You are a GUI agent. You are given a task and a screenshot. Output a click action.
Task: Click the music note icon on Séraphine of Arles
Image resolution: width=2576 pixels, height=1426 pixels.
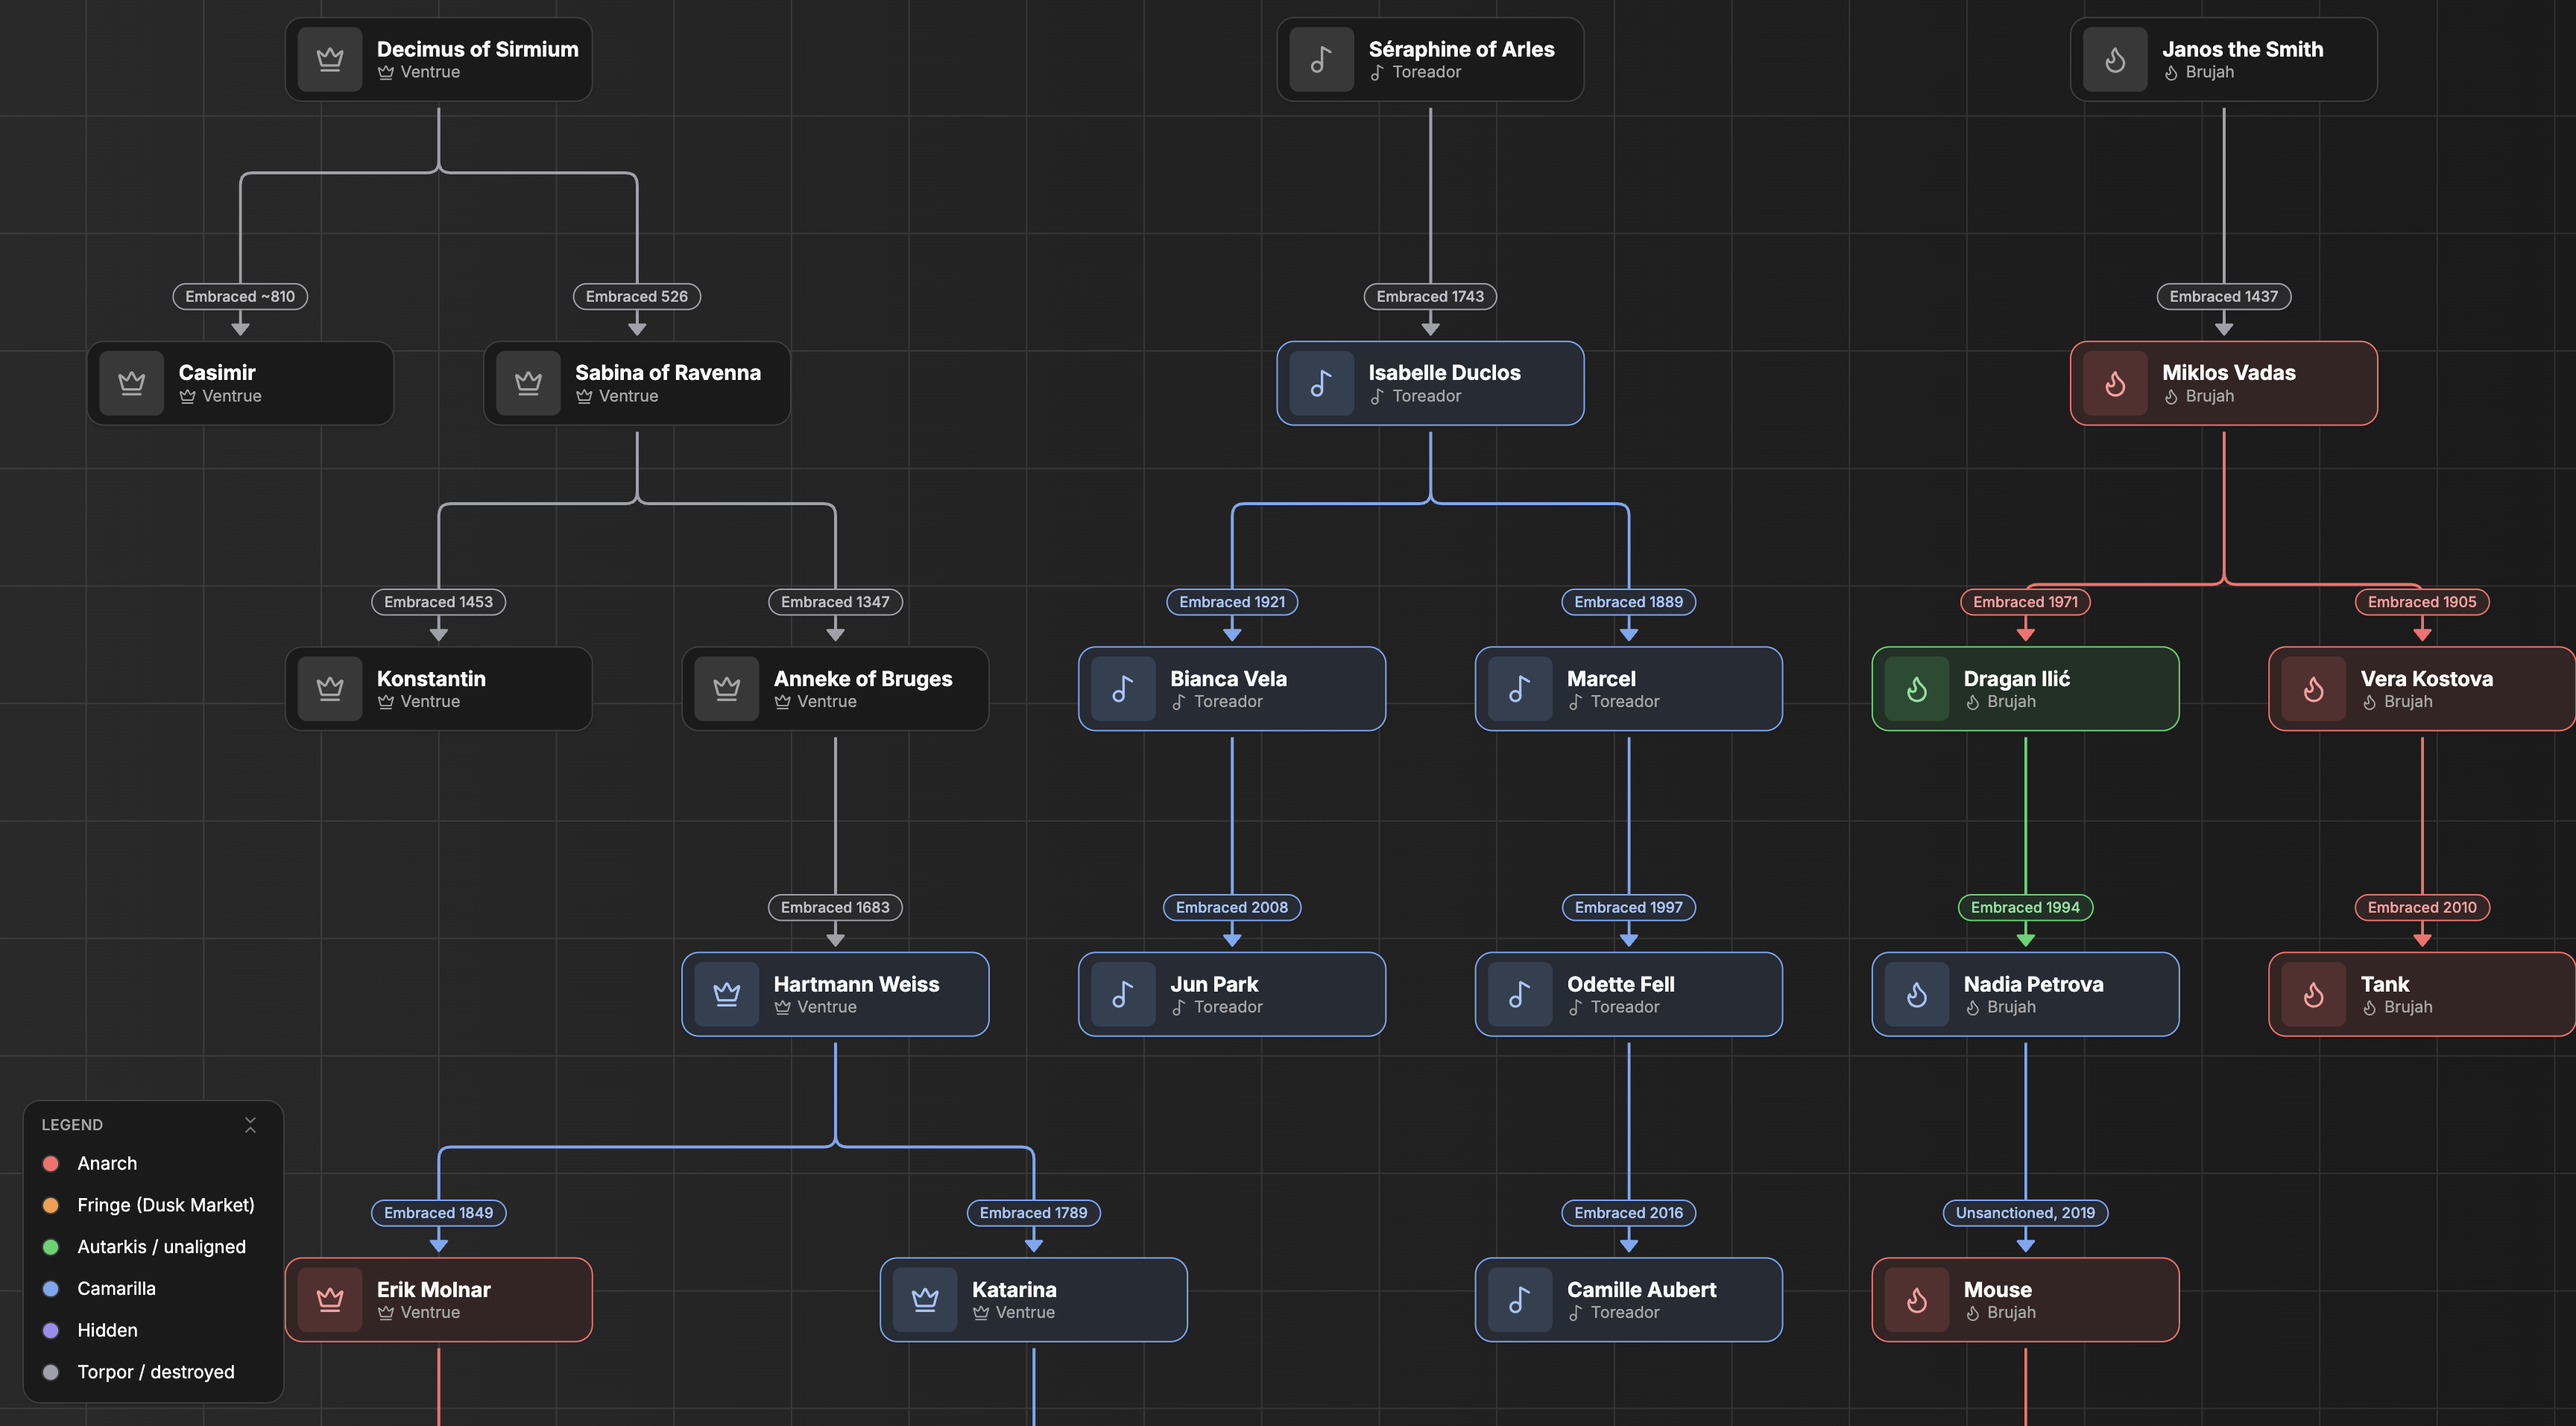coord(1321,60)
